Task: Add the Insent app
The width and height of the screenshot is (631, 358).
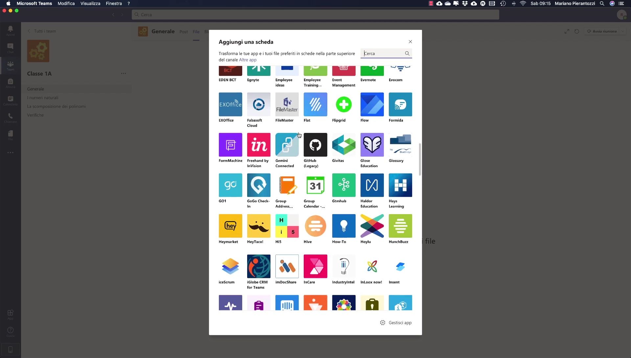Action: coord(400,266)
